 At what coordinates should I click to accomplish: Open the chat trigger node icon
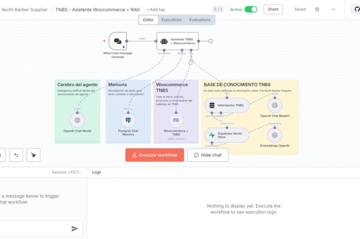[118, 41]
